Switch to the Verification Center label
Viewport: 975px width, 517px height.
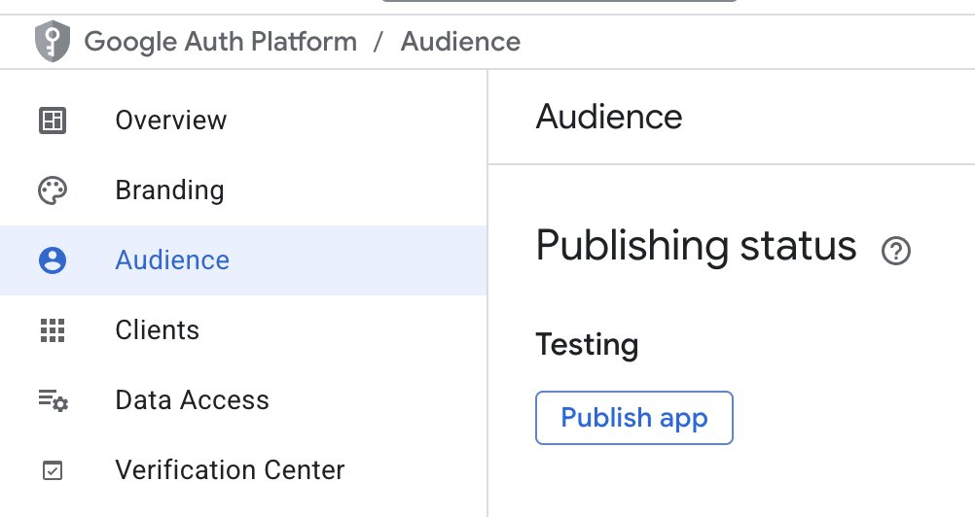230,470
